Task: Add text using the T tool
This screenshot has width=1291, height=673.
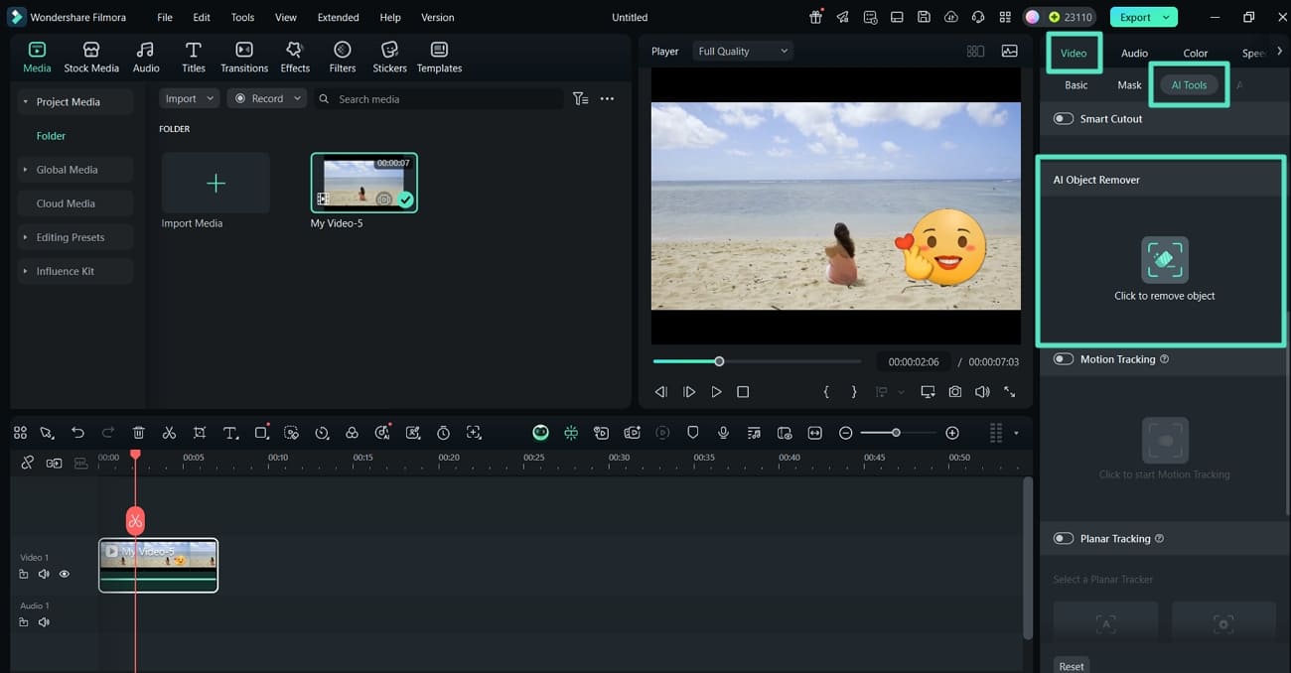Action: (x=230, y=433)
